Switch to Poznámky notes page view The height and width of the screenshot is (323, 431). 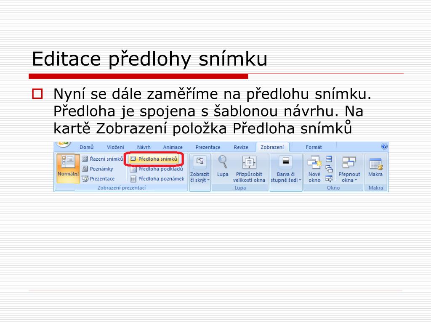point(98,169)
